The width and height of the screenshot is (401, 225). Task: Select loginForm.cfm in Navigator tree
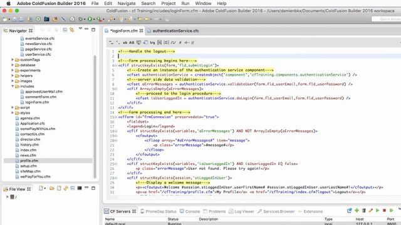37,102
